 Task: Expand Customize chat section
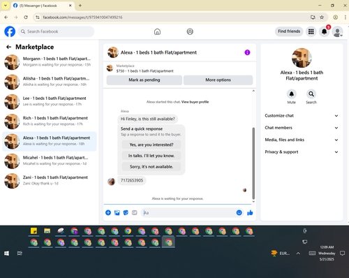302,116
